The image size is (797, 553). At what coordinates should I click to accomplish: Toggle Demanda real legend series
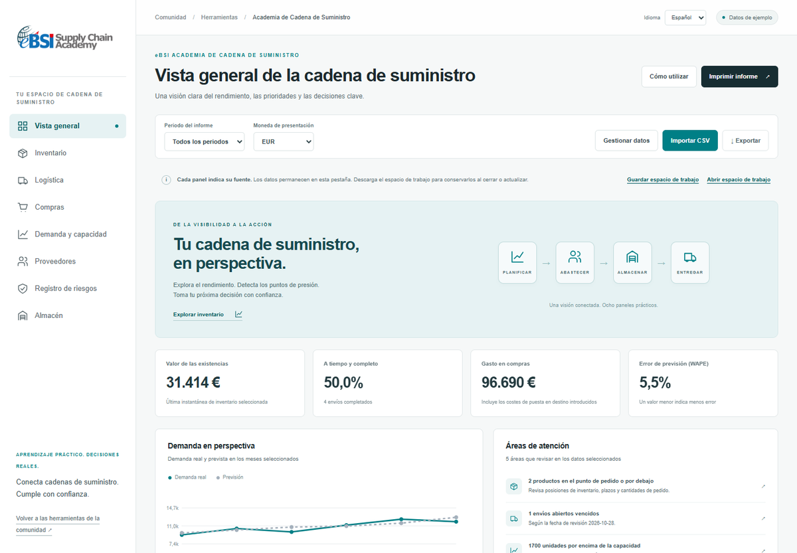click(187, 477)
